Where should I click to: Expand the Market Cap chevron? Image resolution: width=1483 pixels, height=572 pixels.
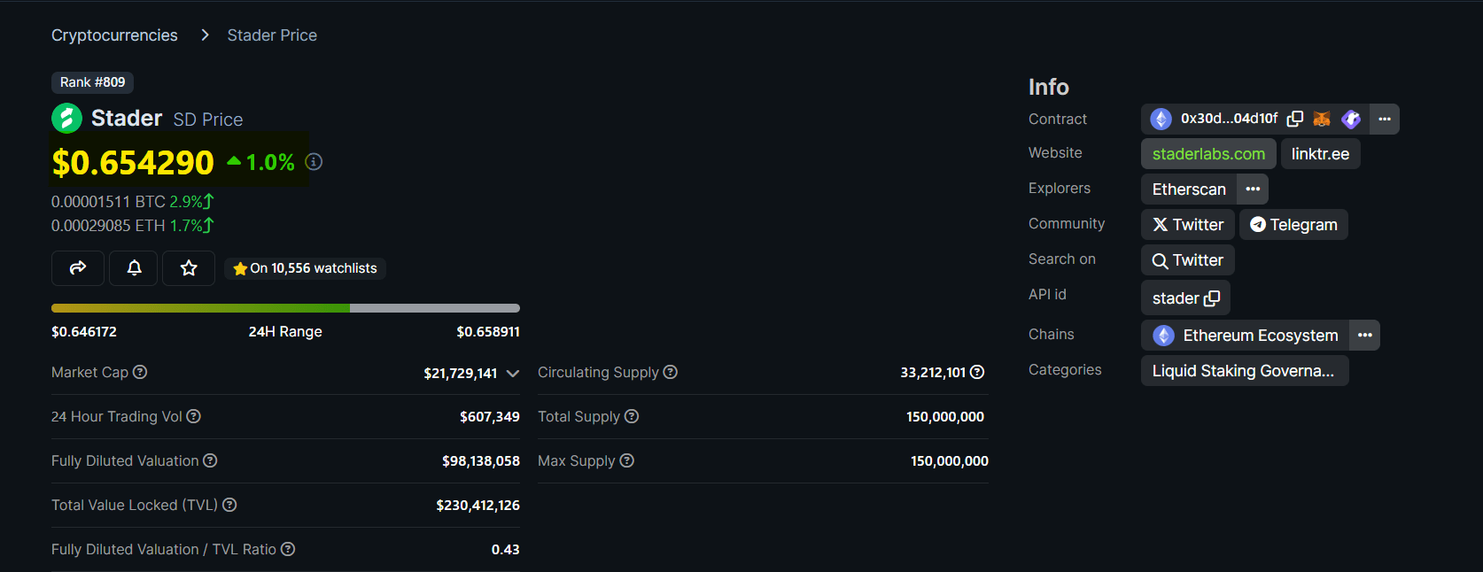pyautogui.click(x=512, y=374)
